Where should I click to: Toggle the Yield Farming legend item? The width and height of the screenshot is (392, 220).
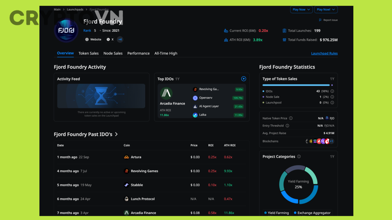pos(277,213)
